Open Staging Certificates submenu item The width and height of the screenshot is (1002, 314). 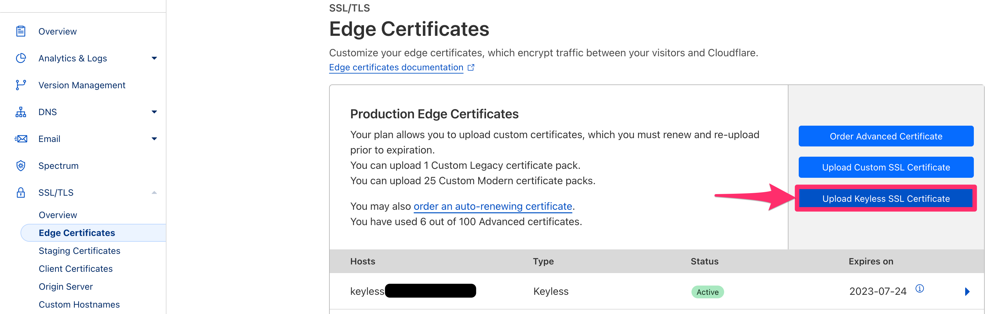coord(79,251)
